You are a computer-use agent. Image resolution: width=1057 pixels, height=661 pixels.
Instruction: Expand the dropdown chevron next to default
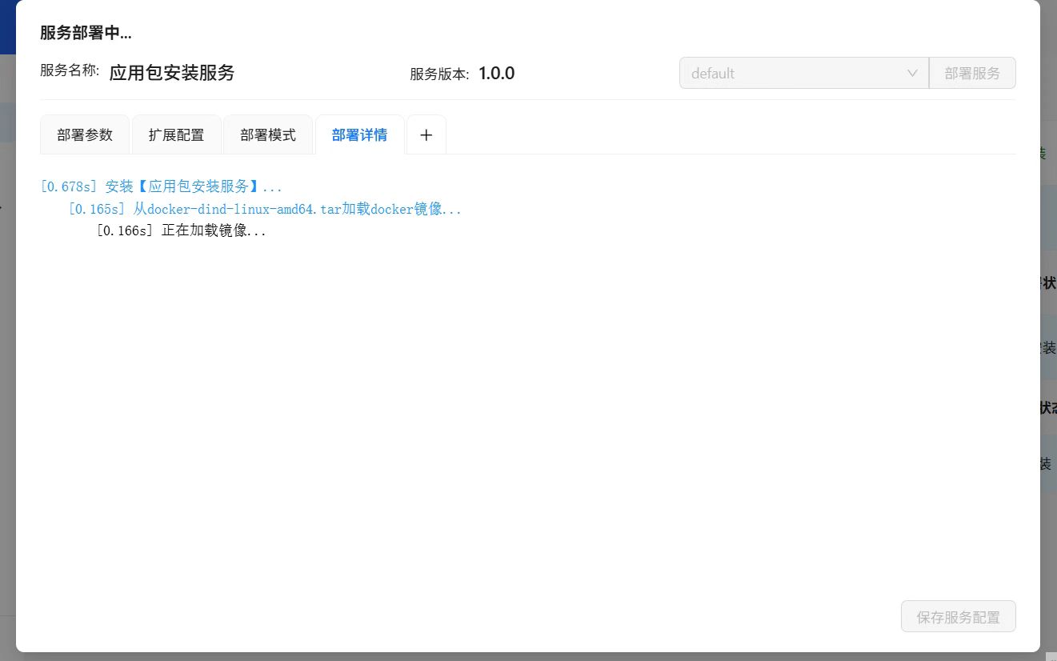(912, 73)
